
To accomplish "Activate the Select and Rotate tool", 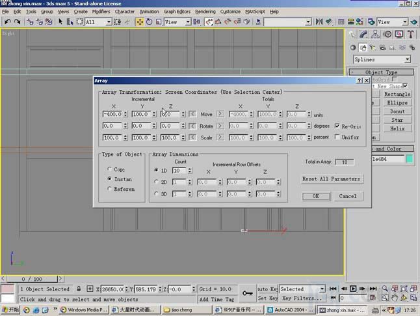I will [149, 22].
